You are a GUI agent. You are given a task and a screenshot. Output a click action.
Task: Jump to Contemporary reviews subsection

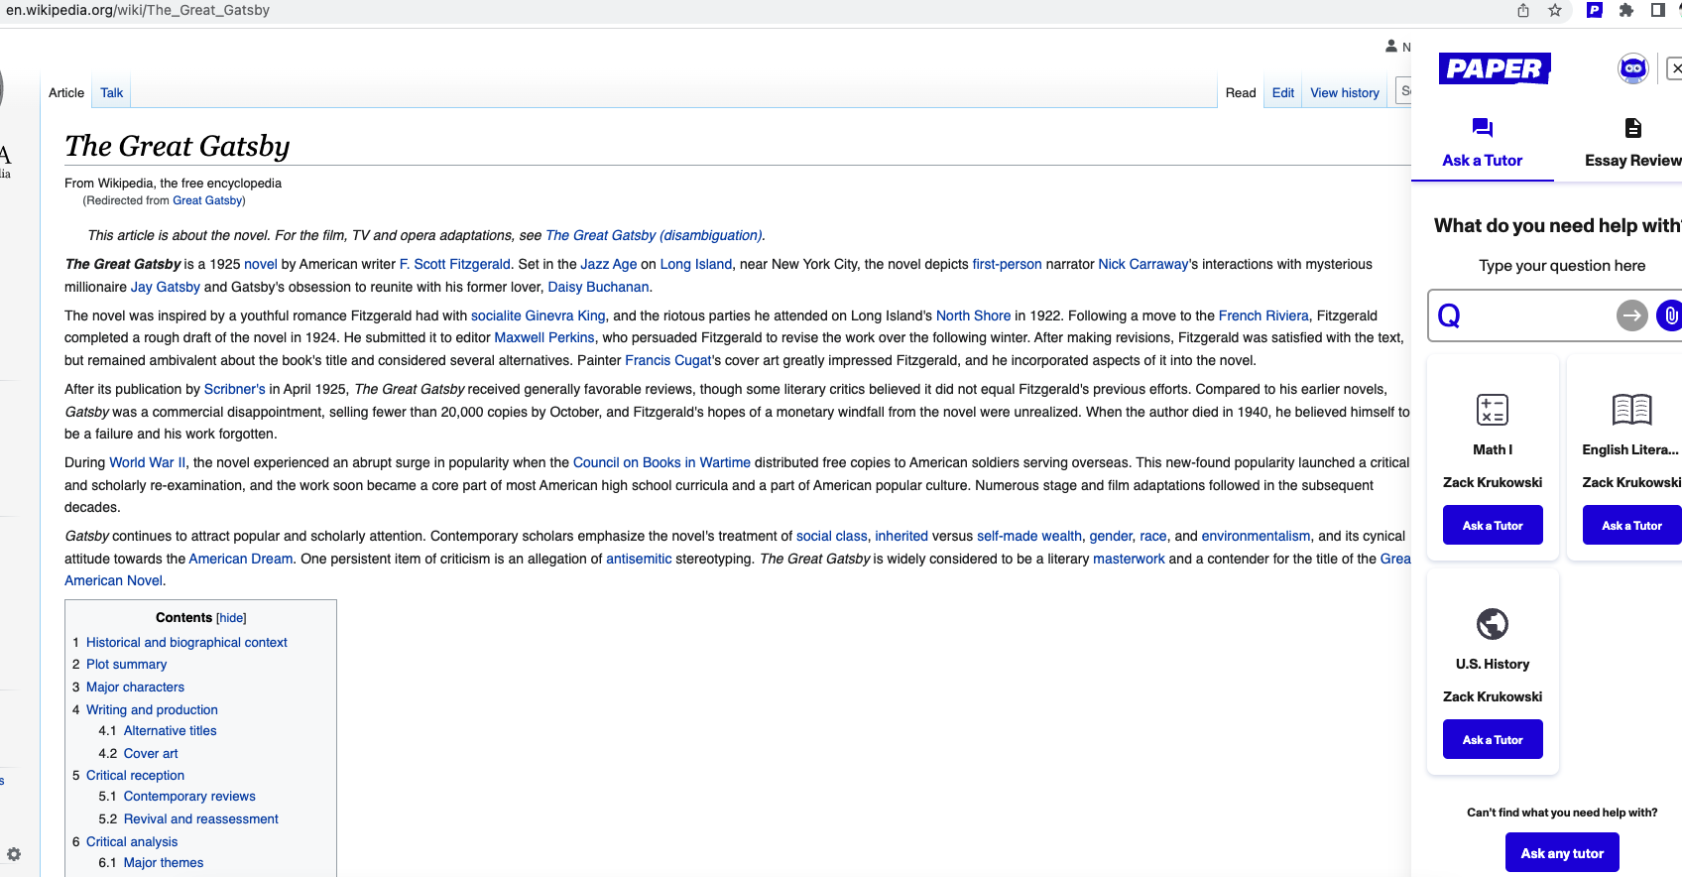pos(189,797)
